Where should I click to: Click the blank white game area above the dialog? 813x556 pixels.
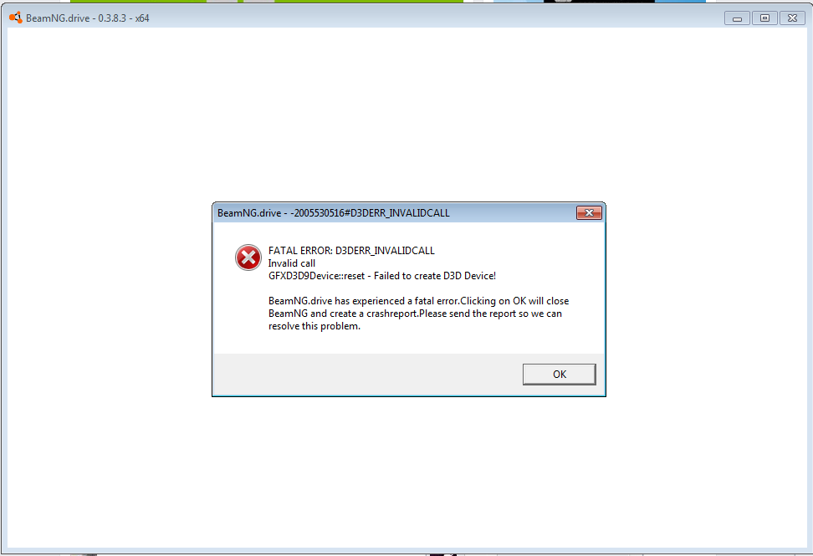pos(407,114)
